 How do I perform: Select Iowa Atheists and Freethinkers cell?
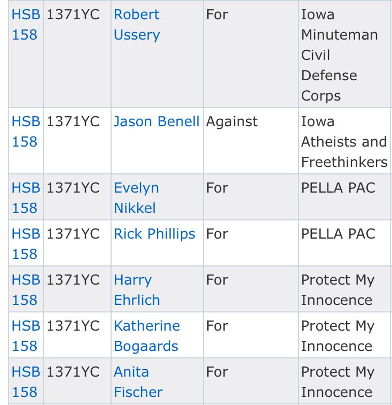pyautogui.click(x=344, y=141)
